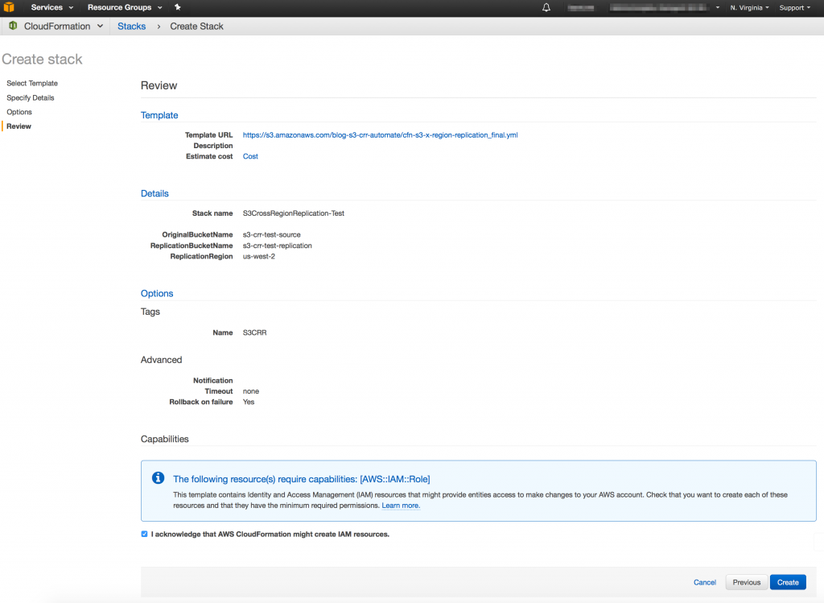
Task: Select the Select Template step
Action: click(32, 83)
